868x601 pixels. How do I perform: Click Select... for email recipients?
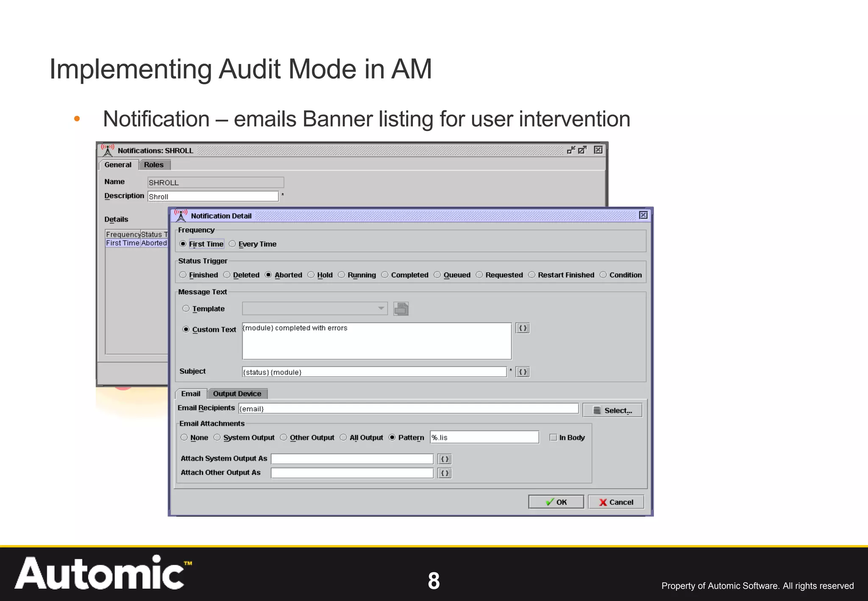pos(612,410)
